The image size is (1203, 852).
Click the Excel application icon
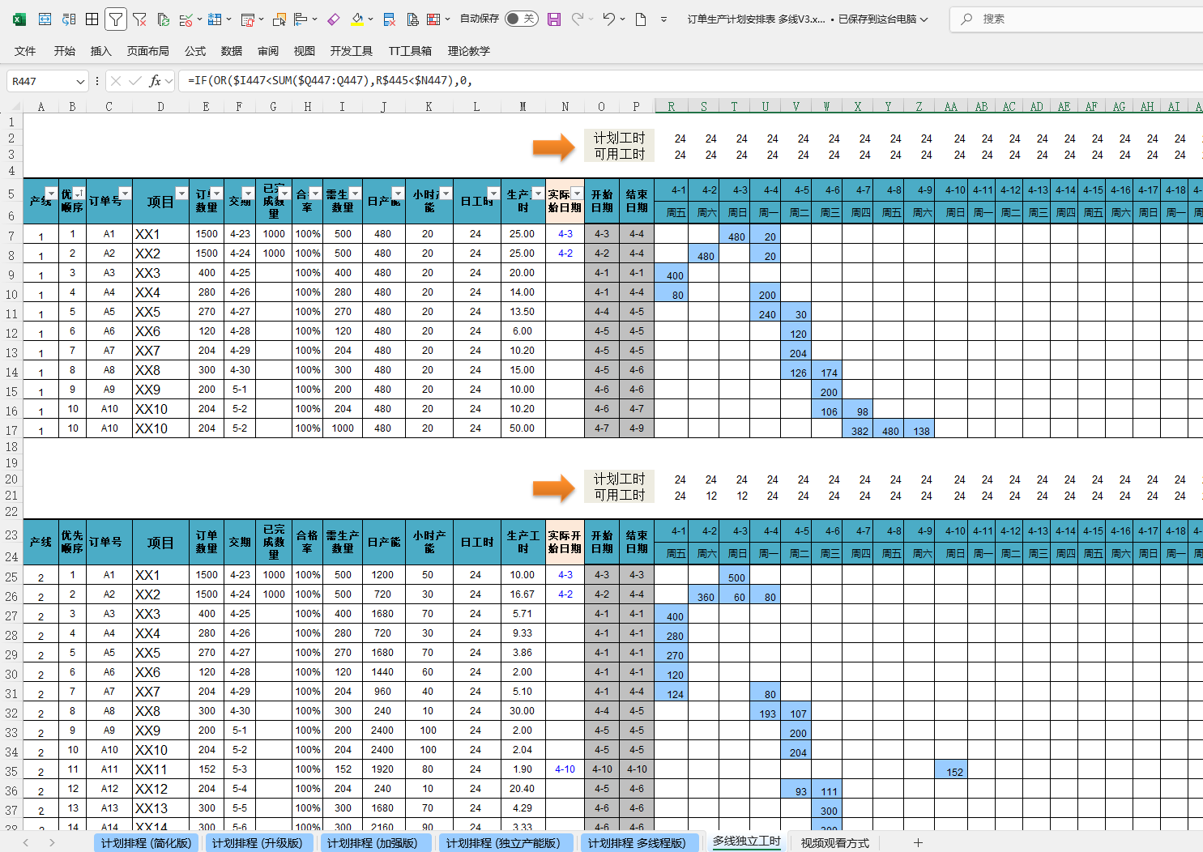19,19
